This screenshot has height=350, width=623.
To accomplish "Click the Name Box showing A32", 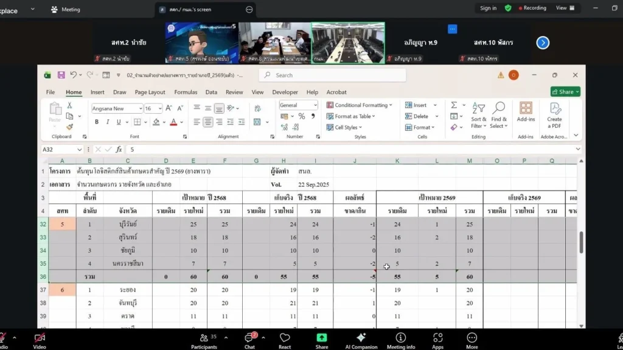I will point(59,149).
